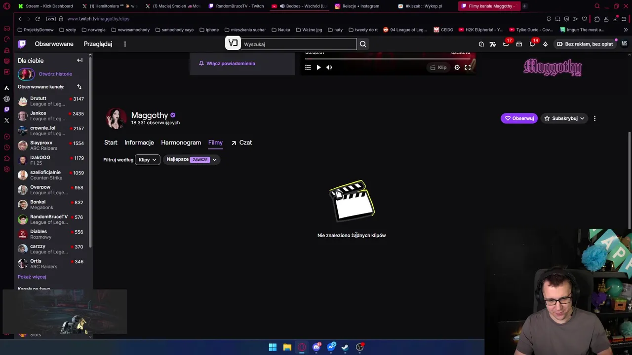Bookmark page with heart icon
The image size is (632, 355).
tap(585, 19)
